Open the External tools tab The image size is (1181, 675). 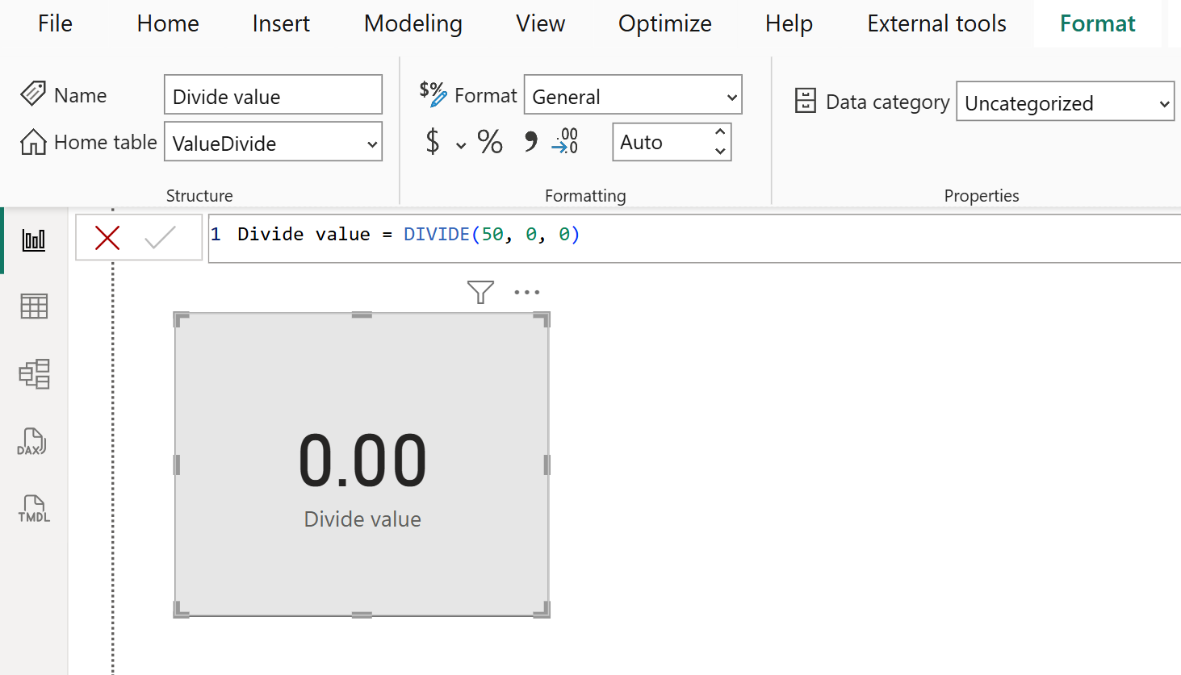pyautogui.click(x=936, y=23)
